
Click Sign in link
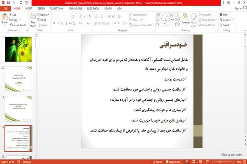[x=238, y=9]
